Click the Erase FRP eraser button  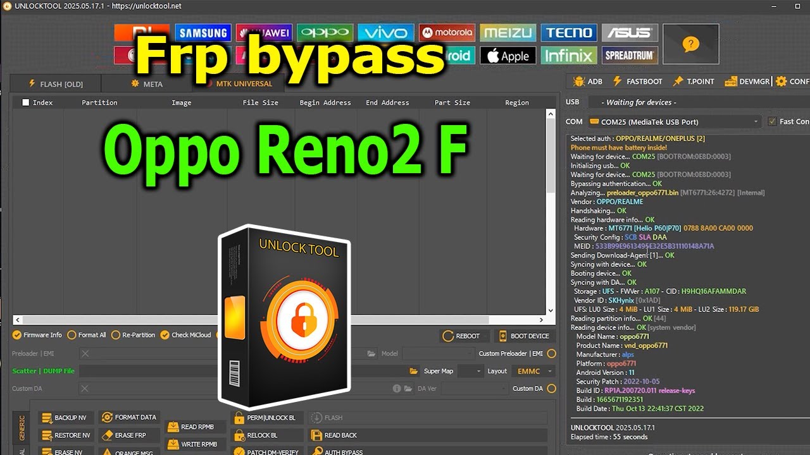128,435
